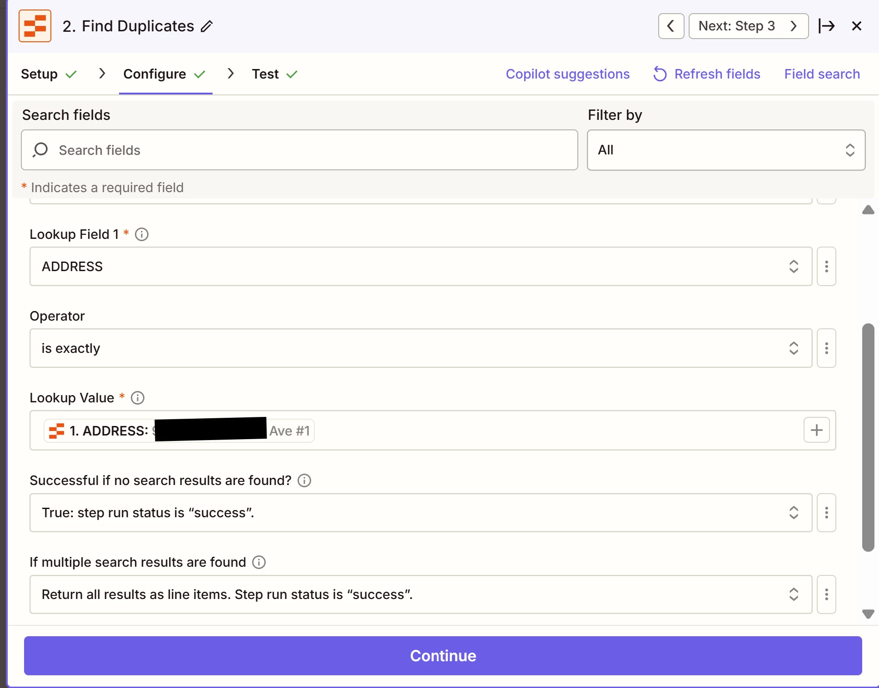Close the step editor panel
The image size is (879, 688).
click(857, 26)
